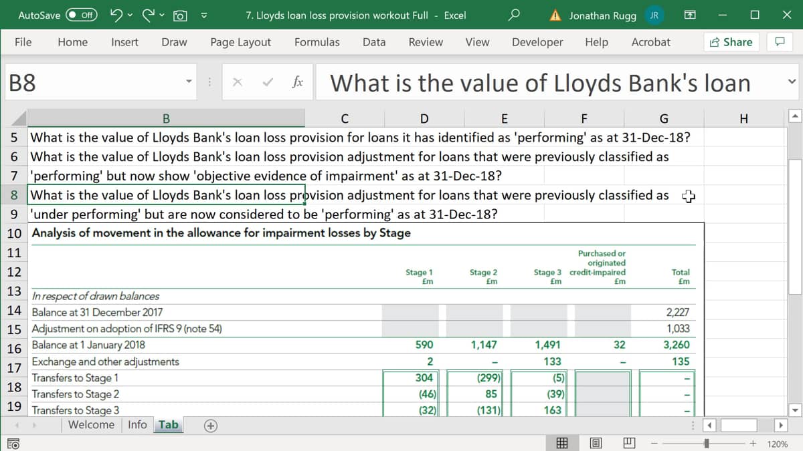Open the Review ribbon tab
Image resolution: width=803 pixels, height=451 pixels.
coord(426,42)
